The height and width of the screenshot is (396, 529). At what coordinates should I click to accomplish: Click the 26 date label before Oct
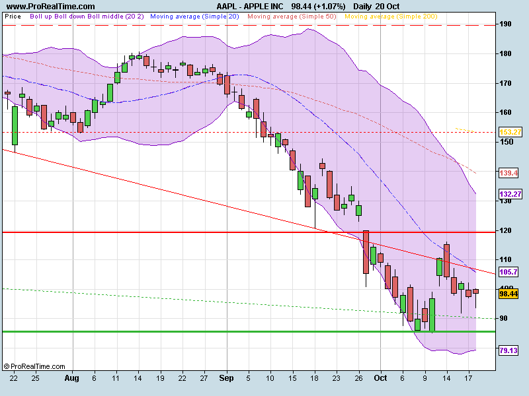tap(358, 378)
